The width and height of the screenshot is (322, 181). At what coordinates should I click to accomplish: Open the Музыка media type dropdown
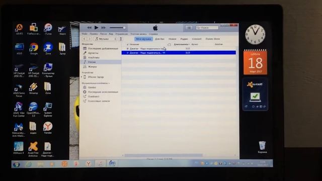[x=106, y=39]
